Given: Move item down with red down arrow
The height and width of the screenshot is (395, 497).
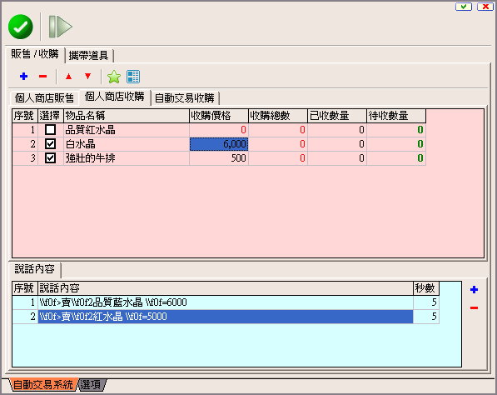Looking at the screenshot, I should tap(87, 76).
